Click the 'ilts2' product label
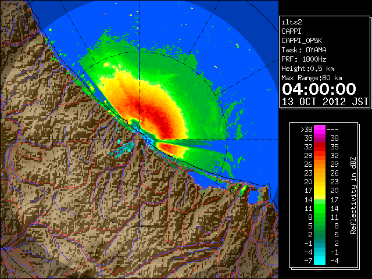Screen dimensions: 372x279 [292, 22]
